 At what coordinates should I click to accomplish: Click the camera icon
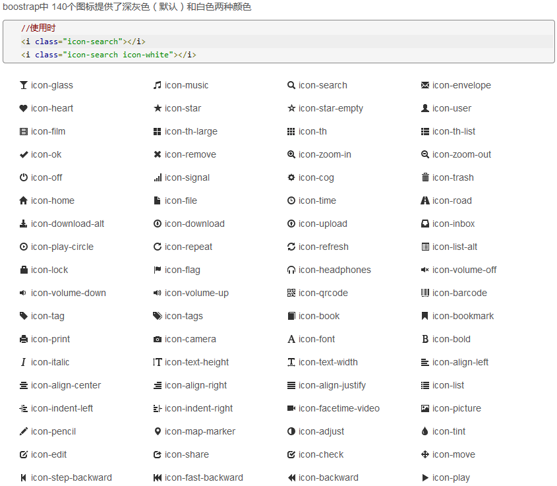[x=157, y=339]
